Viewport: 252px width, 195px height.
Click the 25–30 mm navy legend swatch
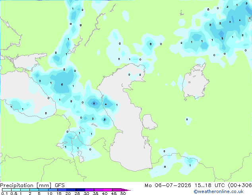tap(80, 190)
